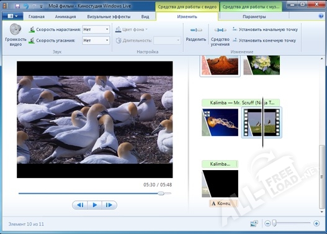The height and width of the screenshot is (234, 327).
Task: Step to the previous frame
Action: 80,205
